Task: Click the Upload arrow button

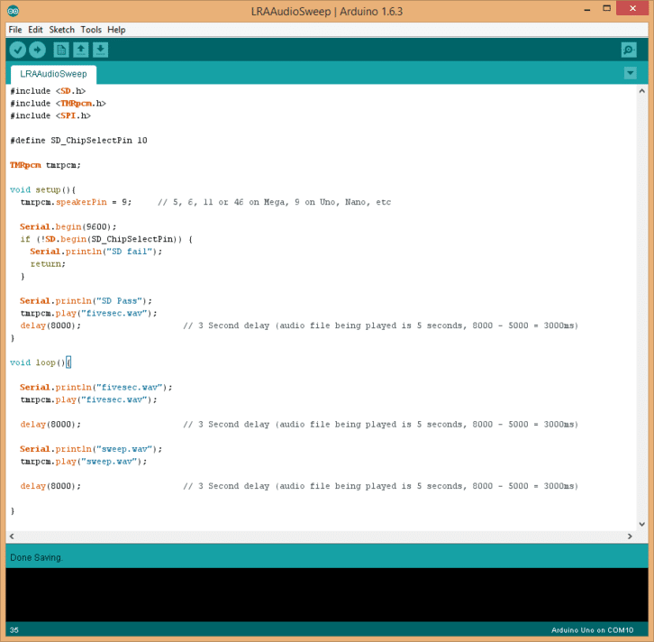Action: [38, 50]
